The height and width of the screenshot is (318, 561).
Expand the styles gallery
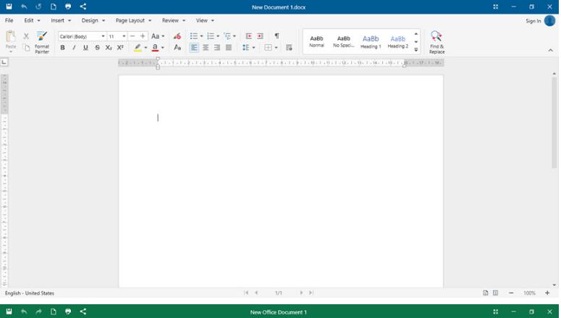[416, 50]
